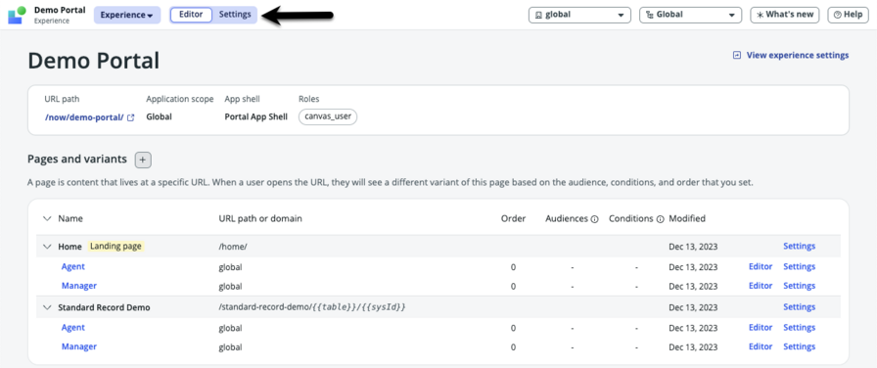The width and height of the screenshot is (877, 368).
Task: Click the Audiences info icon
Action: pyautogui.click(x=594, y=219)
